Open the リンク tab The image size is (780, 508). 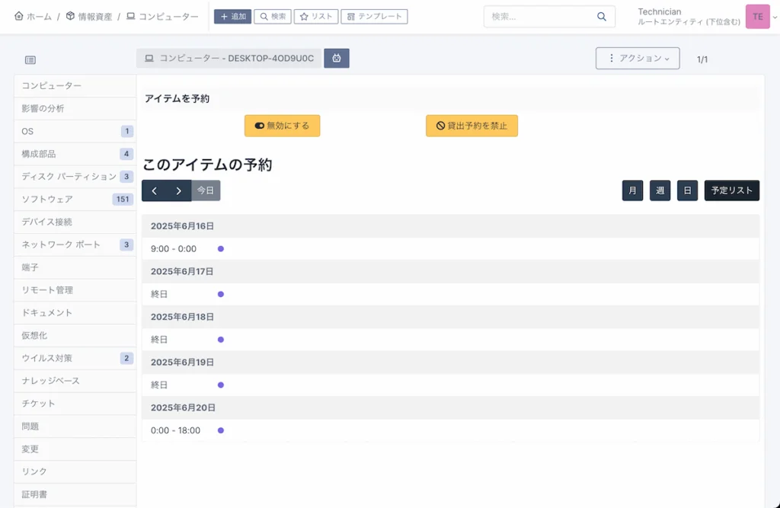75,471
